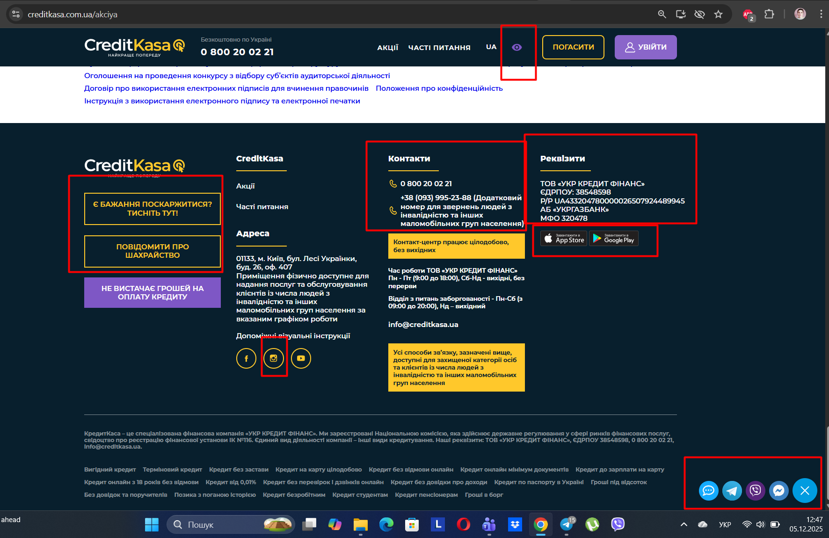Click ПОВІДОМИТИ ПРО ШАХРАЙСТВО button
This screenshot has width=829, height=538.
[153, 251]
